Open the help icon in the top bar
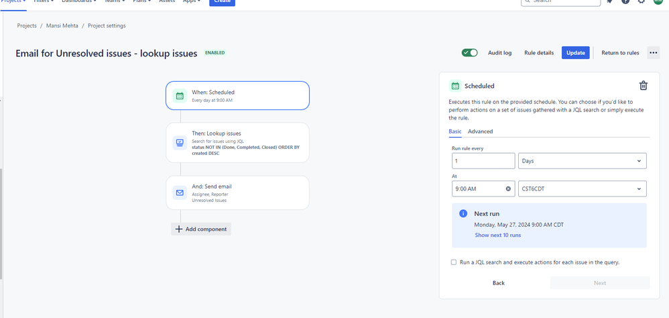The image size is (669, 318). 625,1
